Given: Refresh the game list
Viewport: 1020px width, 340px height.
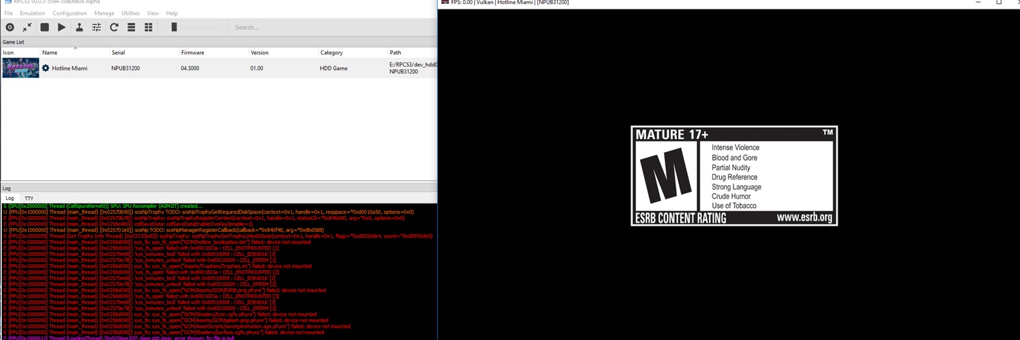Looking at the screenshot, I should point(114,27).
